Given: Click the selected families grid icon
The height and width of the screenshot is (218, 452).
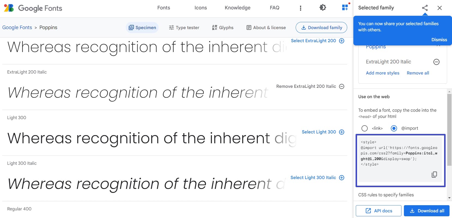Looking at the screenshot, I should click(345, 7).
